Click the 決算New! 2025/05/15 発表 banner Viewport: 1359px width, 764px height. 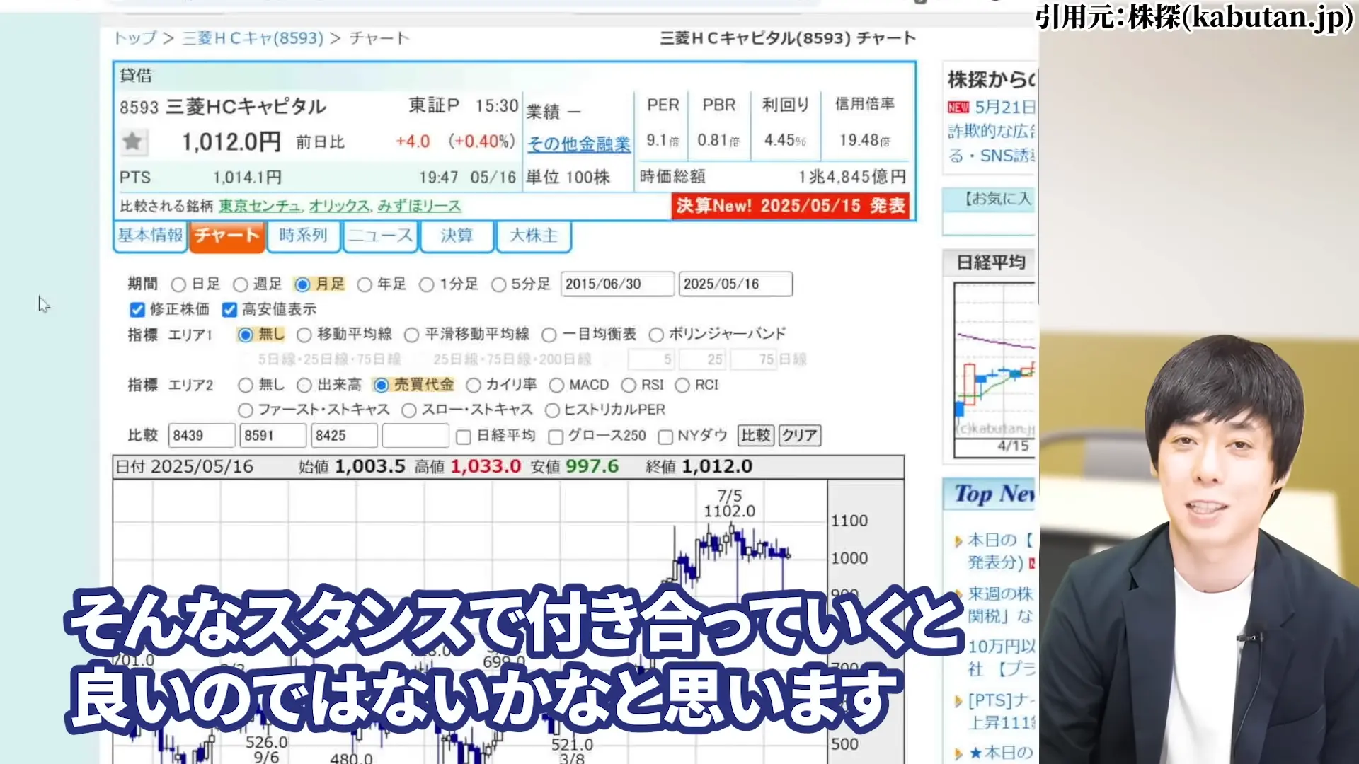791,206
